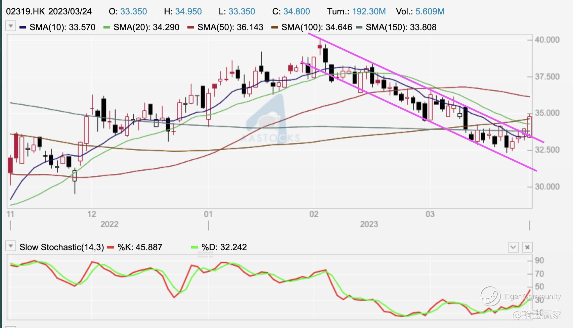Click the turnover value 192.30M

(x=369, y=11)
